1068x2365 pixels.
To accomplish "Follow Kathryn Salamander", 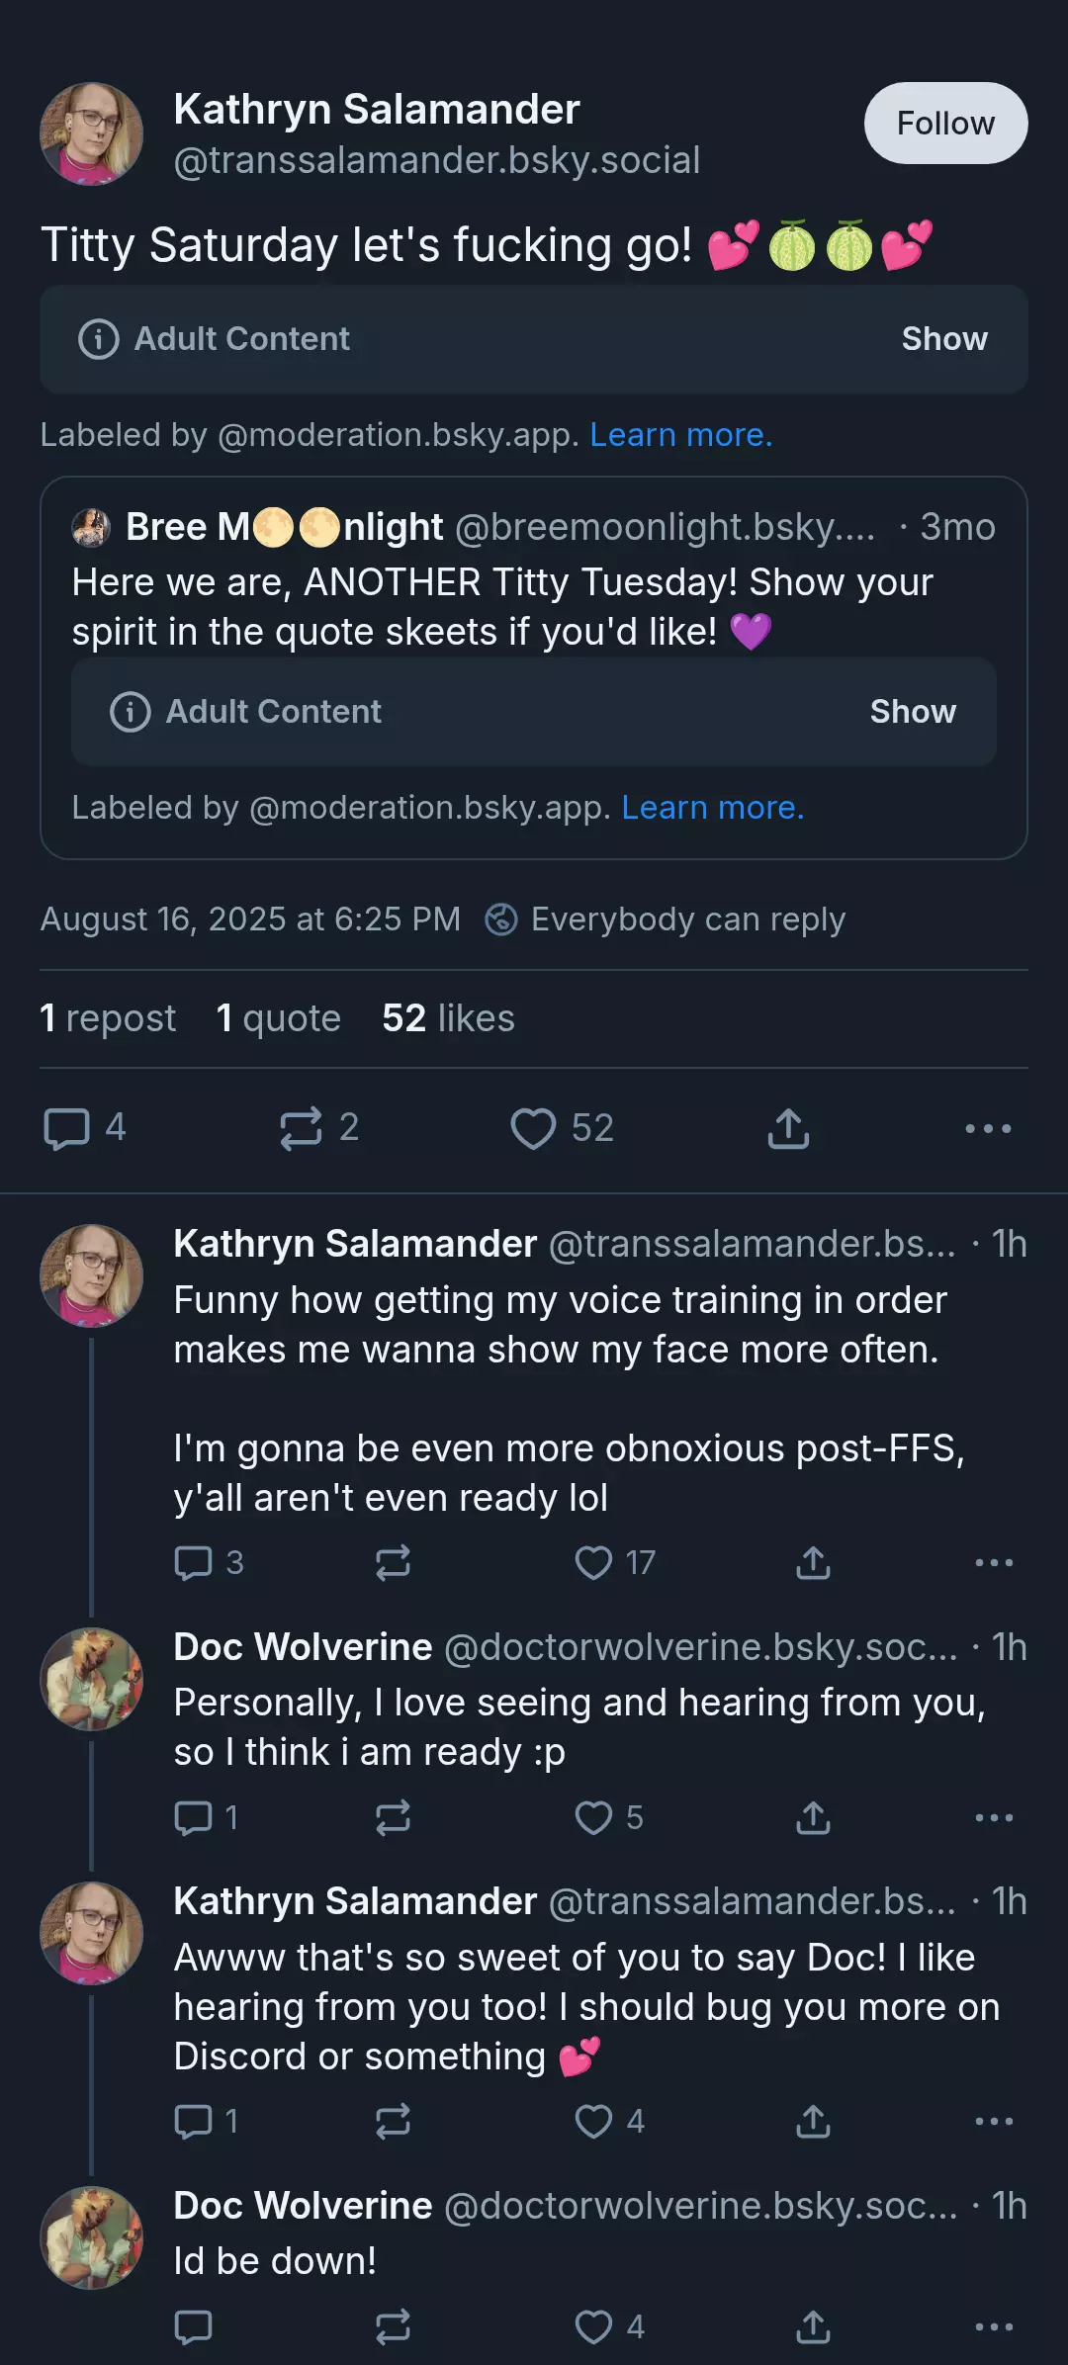I will coord(945,123).
